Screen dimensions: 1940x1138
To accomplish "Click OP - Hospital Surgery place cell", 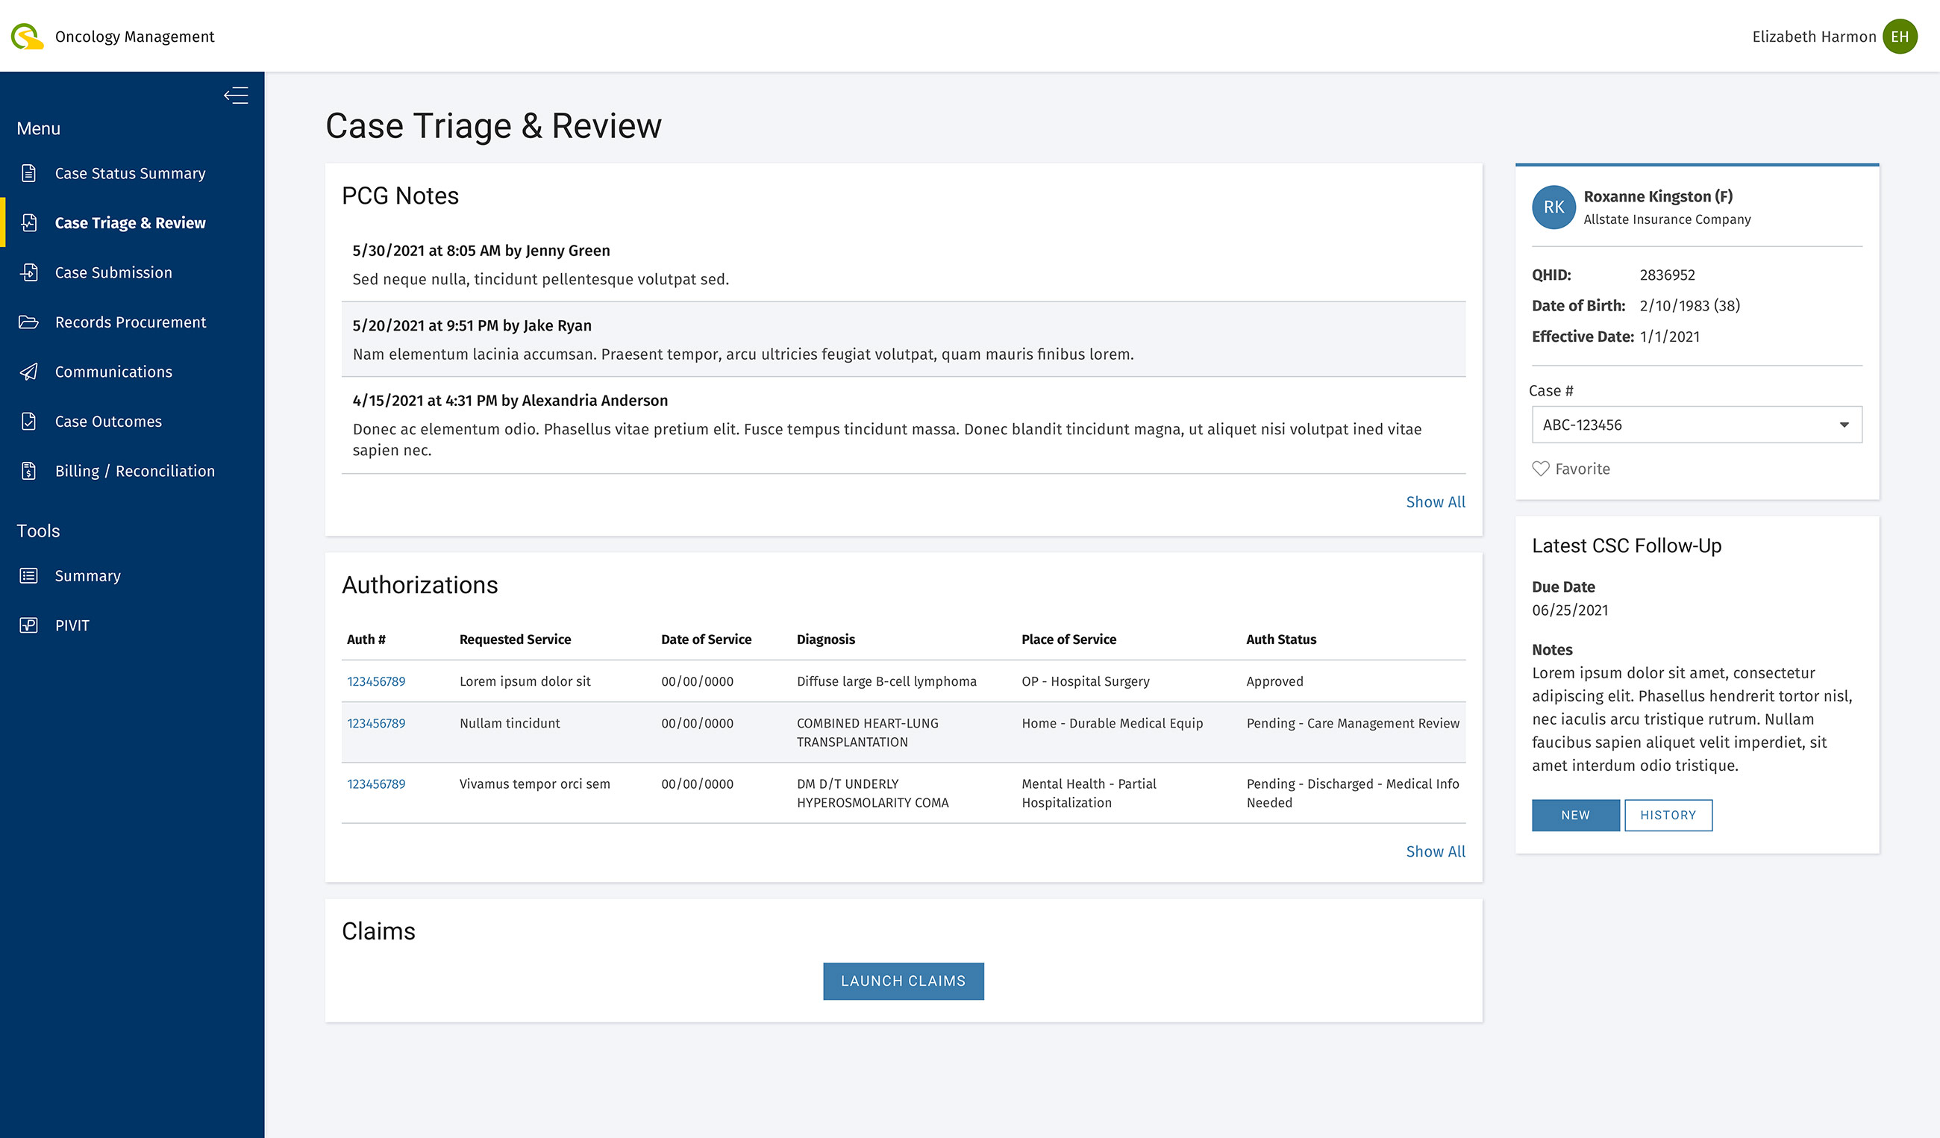I will tap(1086, 681).
